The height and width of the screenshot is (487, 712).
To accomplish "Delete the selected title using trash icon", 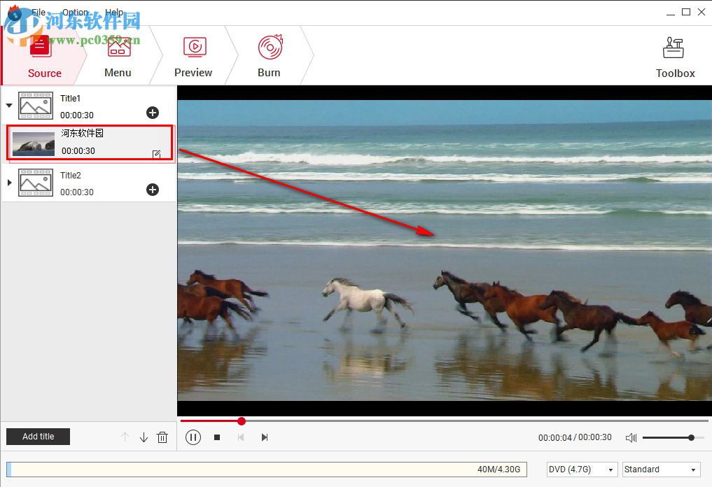I will 162,437.
